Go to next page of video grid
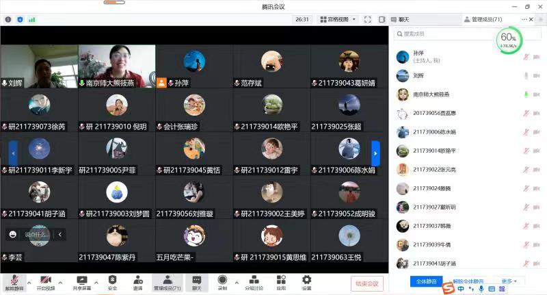Image resolution: width=547 pixels, height=295 pixels. point(375,152)
